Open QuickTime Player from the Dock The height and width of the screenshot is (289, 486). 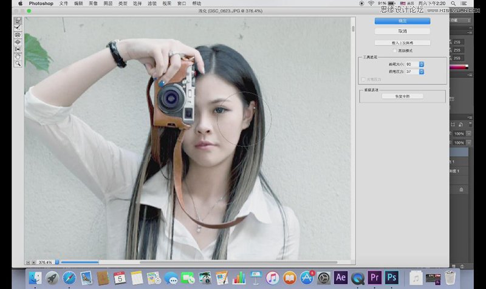point(358,278)
